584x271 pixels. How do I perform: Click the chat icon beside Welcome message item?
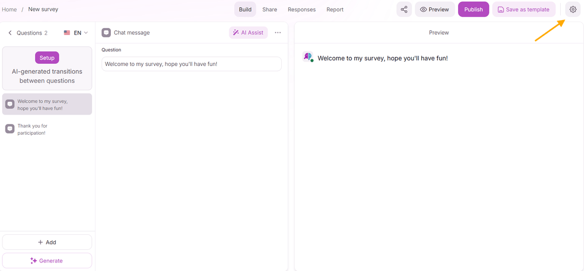pyautogui.click(x=10, y=104)
